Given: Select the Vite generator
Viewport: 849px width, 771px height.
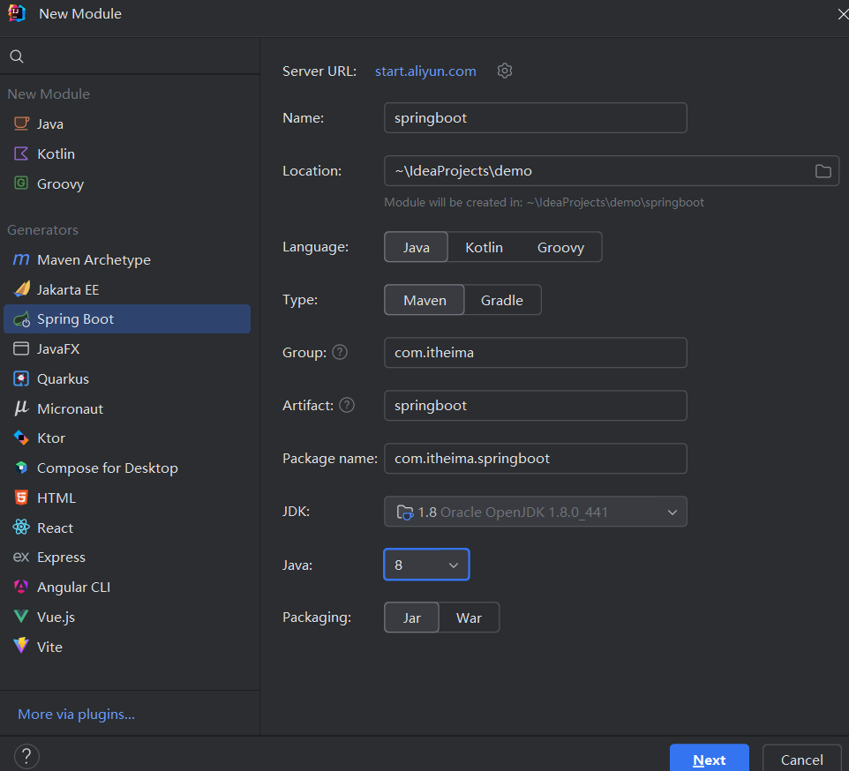Looking at the screenshot, I should pos(127,646).
